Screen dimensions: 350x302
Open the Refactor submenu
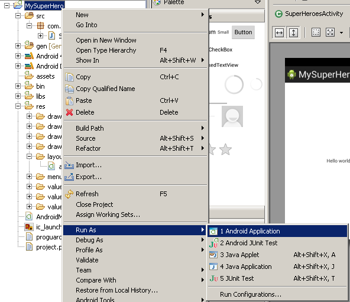tap(135, 148)
